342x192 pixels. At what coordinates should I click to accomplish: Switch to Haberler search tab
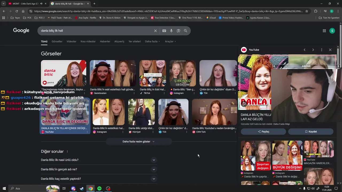[x=105, y=42]
